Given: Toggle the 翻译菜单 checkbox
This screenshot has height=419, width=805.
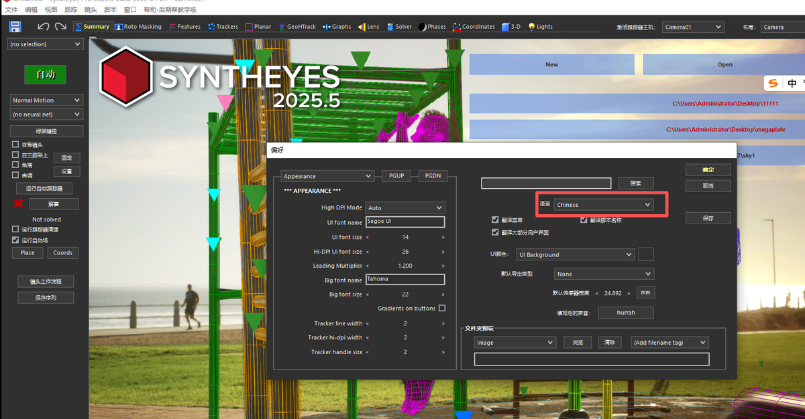Looking at the screenshot, I should (495, 220).
